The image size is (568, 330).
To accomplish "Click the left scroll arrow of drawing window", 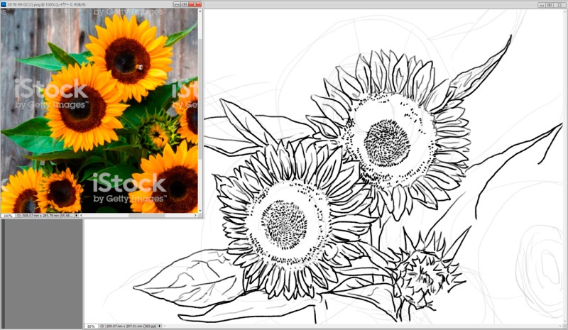I will tap(165, 326).
